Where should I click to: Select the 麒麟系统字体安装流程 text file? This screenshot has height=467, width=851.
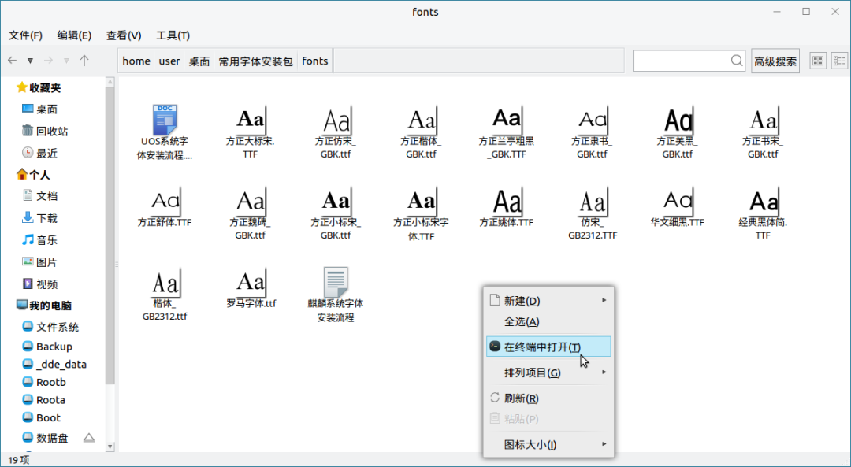(336, 295)
